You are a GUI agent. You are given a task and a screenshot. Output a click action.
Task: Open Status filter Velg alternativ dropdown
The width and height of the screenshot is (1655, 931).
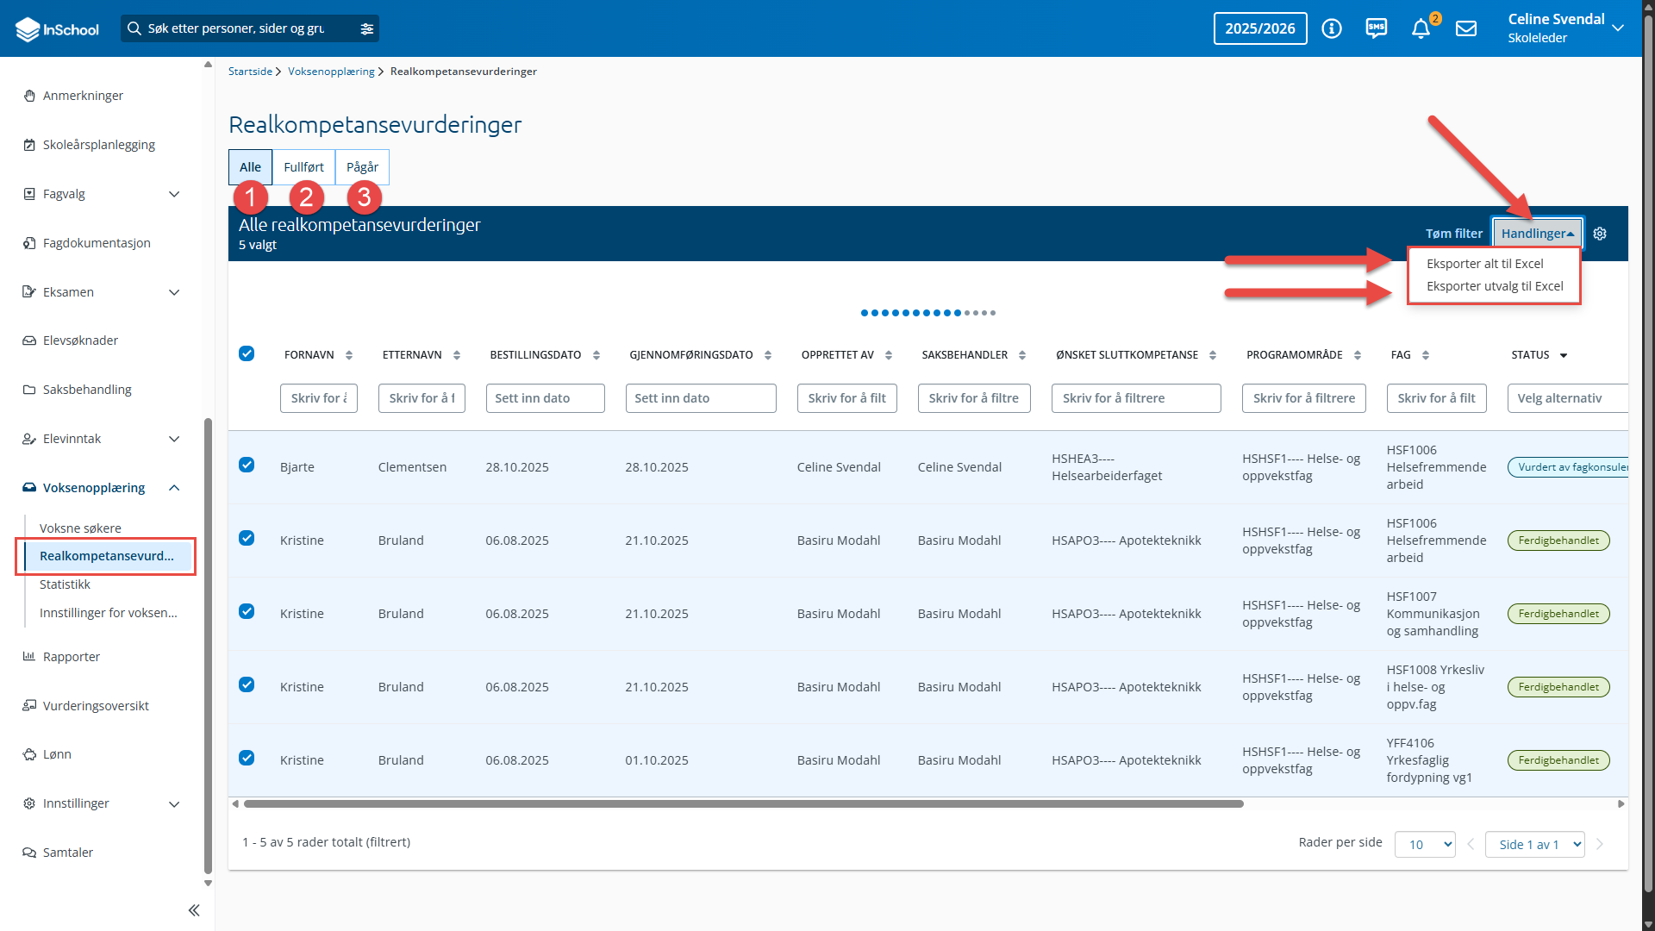pyautogui.click(x=1567, y=398)
